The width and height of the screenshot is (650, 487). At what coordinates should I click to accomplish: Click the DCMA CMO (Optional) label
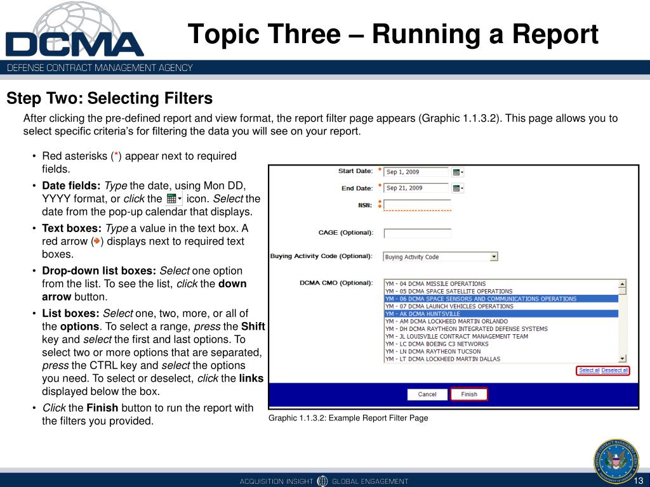click(x=336, y=283)
